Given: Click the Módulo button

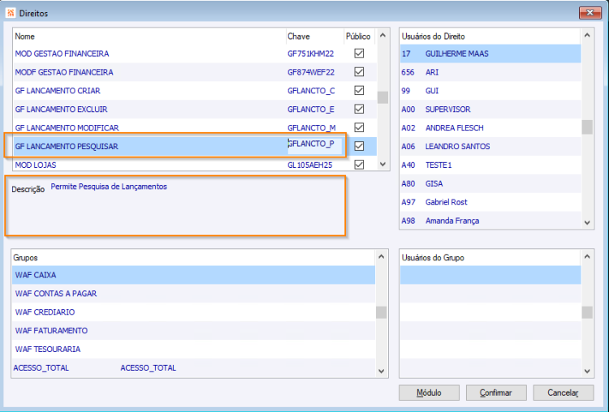Looking at the screenshot, I should (429, 393).
